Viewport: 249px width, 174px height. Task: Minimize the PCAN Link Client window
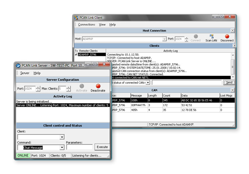pos(215,17)
